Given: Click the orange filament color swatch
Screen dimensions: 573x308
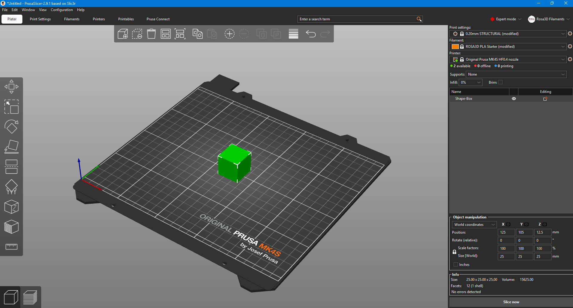Looking at the screenshot, I should tap(455, 47).
